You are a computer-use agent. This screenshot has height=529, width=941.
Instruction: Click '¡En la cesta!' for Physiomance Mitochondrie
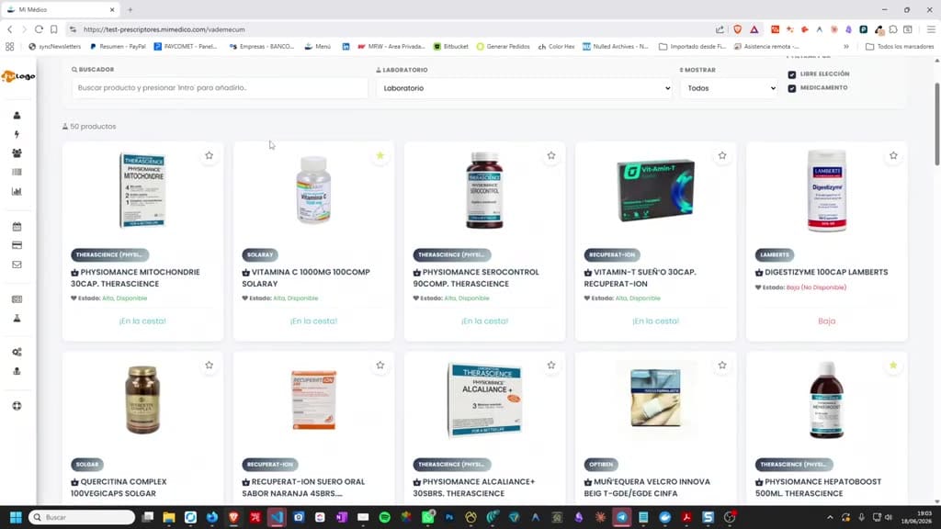(142, 321)
